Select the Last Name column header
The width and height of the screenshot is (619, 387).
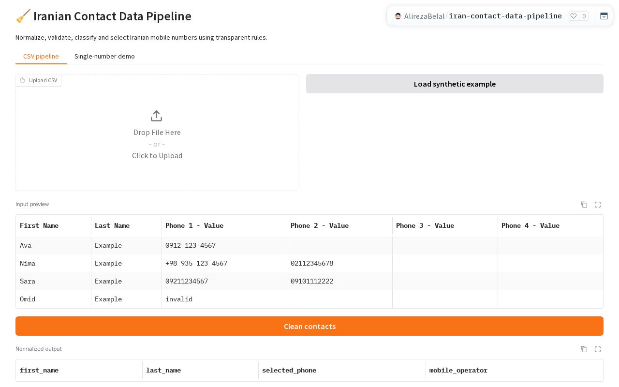point(126,225)
